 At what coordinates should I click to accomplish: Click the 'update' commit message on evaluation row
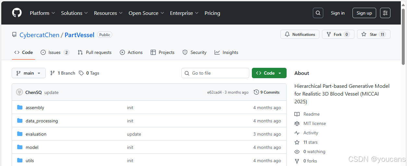134,134
